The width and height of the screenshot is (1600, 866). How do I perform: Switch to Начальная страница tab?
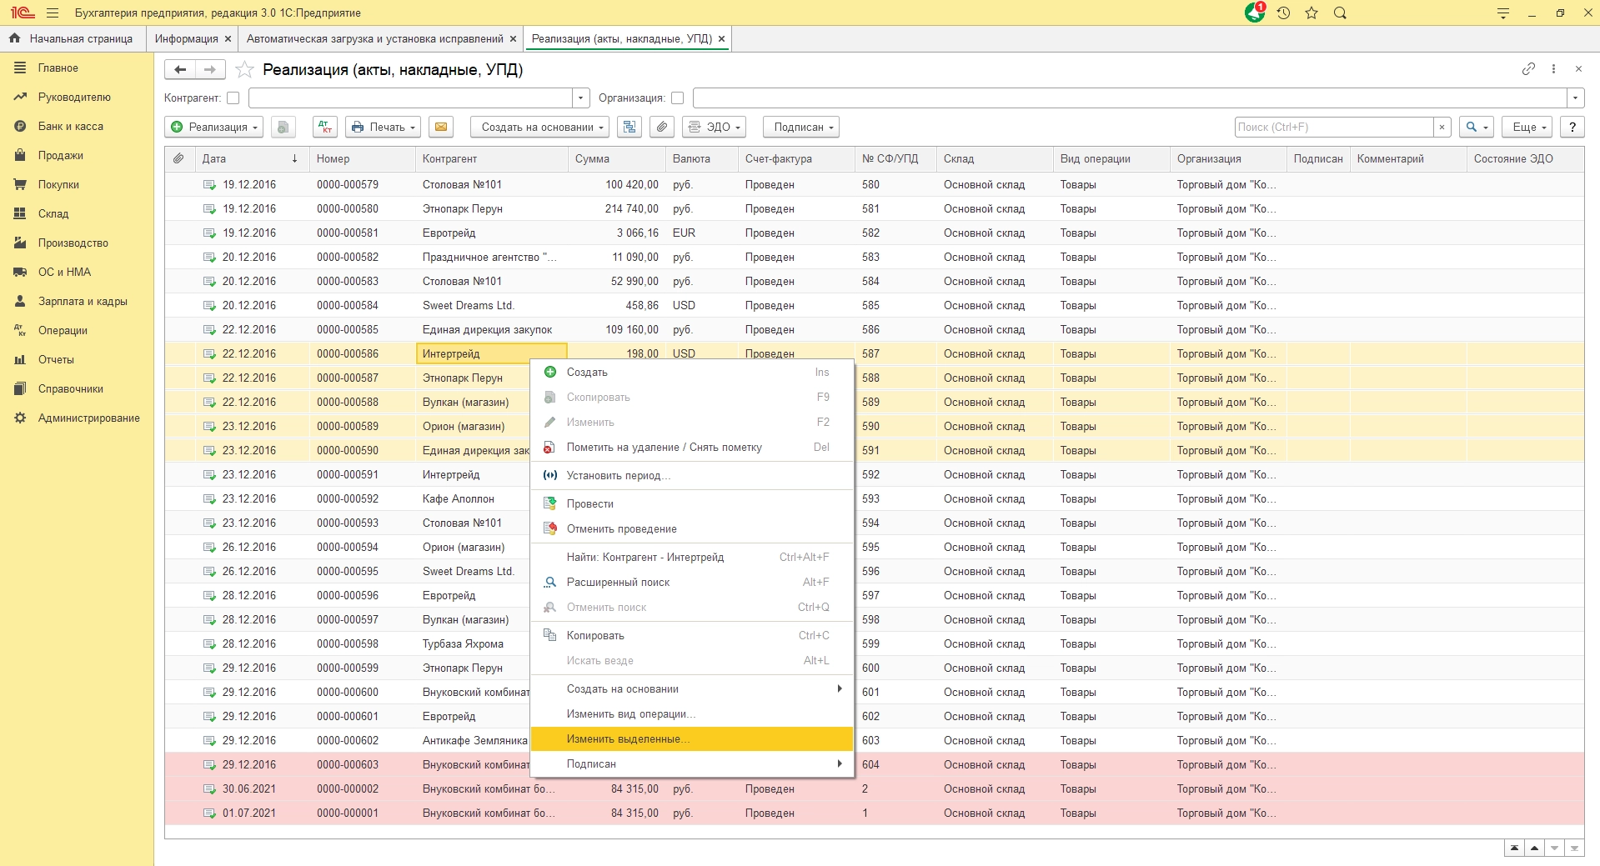73,39
